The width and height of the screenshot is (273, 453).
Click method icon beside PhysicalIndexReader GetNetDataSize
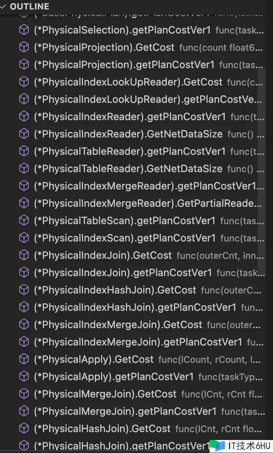point(24,134)
